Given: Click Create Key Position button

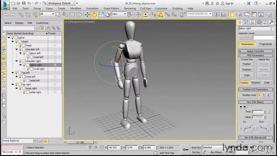Looking at the screenshot, I should click(247, 64).
